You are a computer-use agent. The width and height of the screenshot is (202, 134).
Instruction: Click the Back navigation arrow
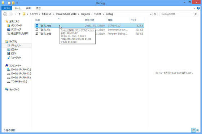pos(5,14)
